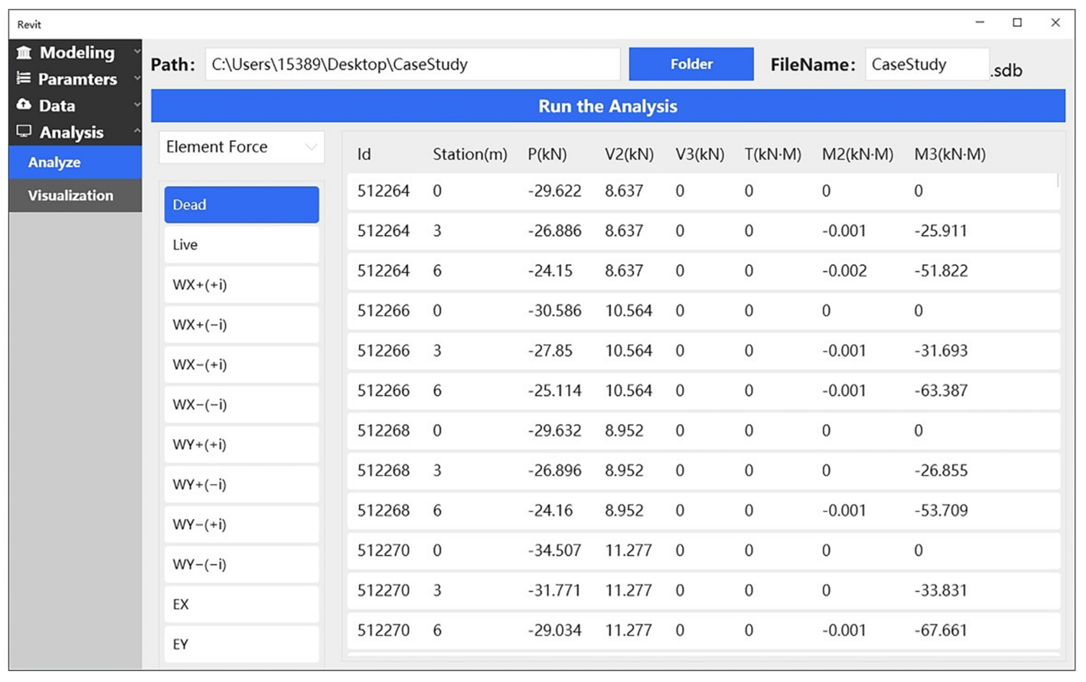This screenshot has width=1086, height=682.
Task: Click the Folder button
Action: 691,64
